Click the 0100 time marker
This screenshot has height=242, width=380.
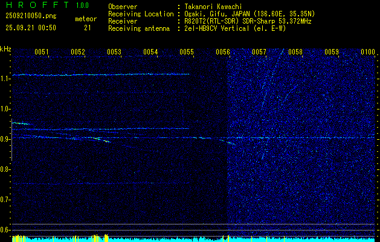368,51
